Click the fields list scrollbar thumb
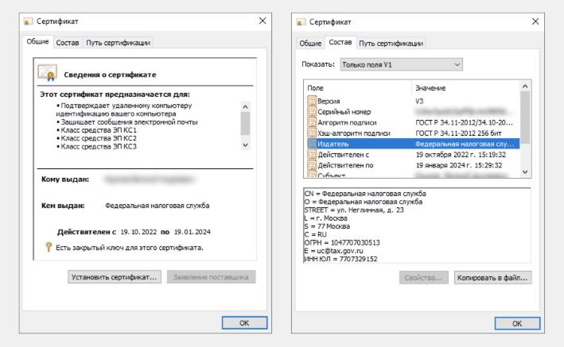This screenshot has height=347, width=564. [x=525, y=118]
